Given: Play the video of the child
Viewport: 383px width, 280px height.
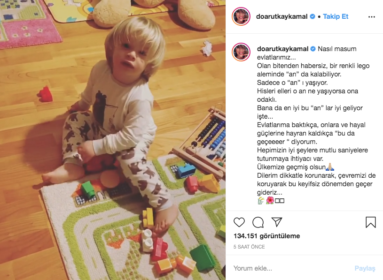Looking at the screenshot, I should 113,140.
